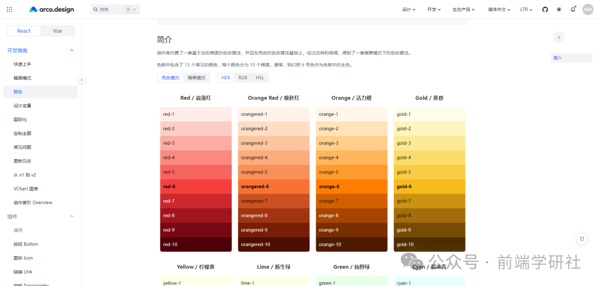Select 颜色 sidebar item
The height and width of the screenshot is (286, 600).
tap(41, 92)
